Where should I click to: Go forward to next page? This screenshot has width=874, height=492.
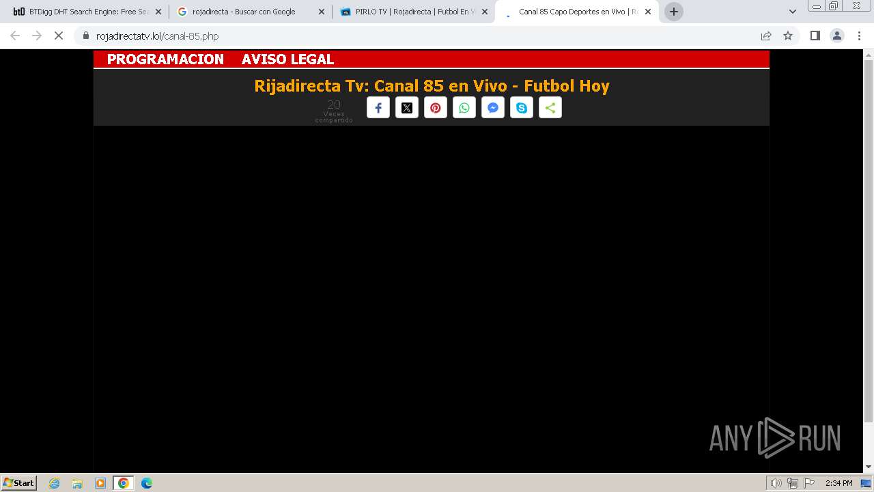click(x=37, y=36)
